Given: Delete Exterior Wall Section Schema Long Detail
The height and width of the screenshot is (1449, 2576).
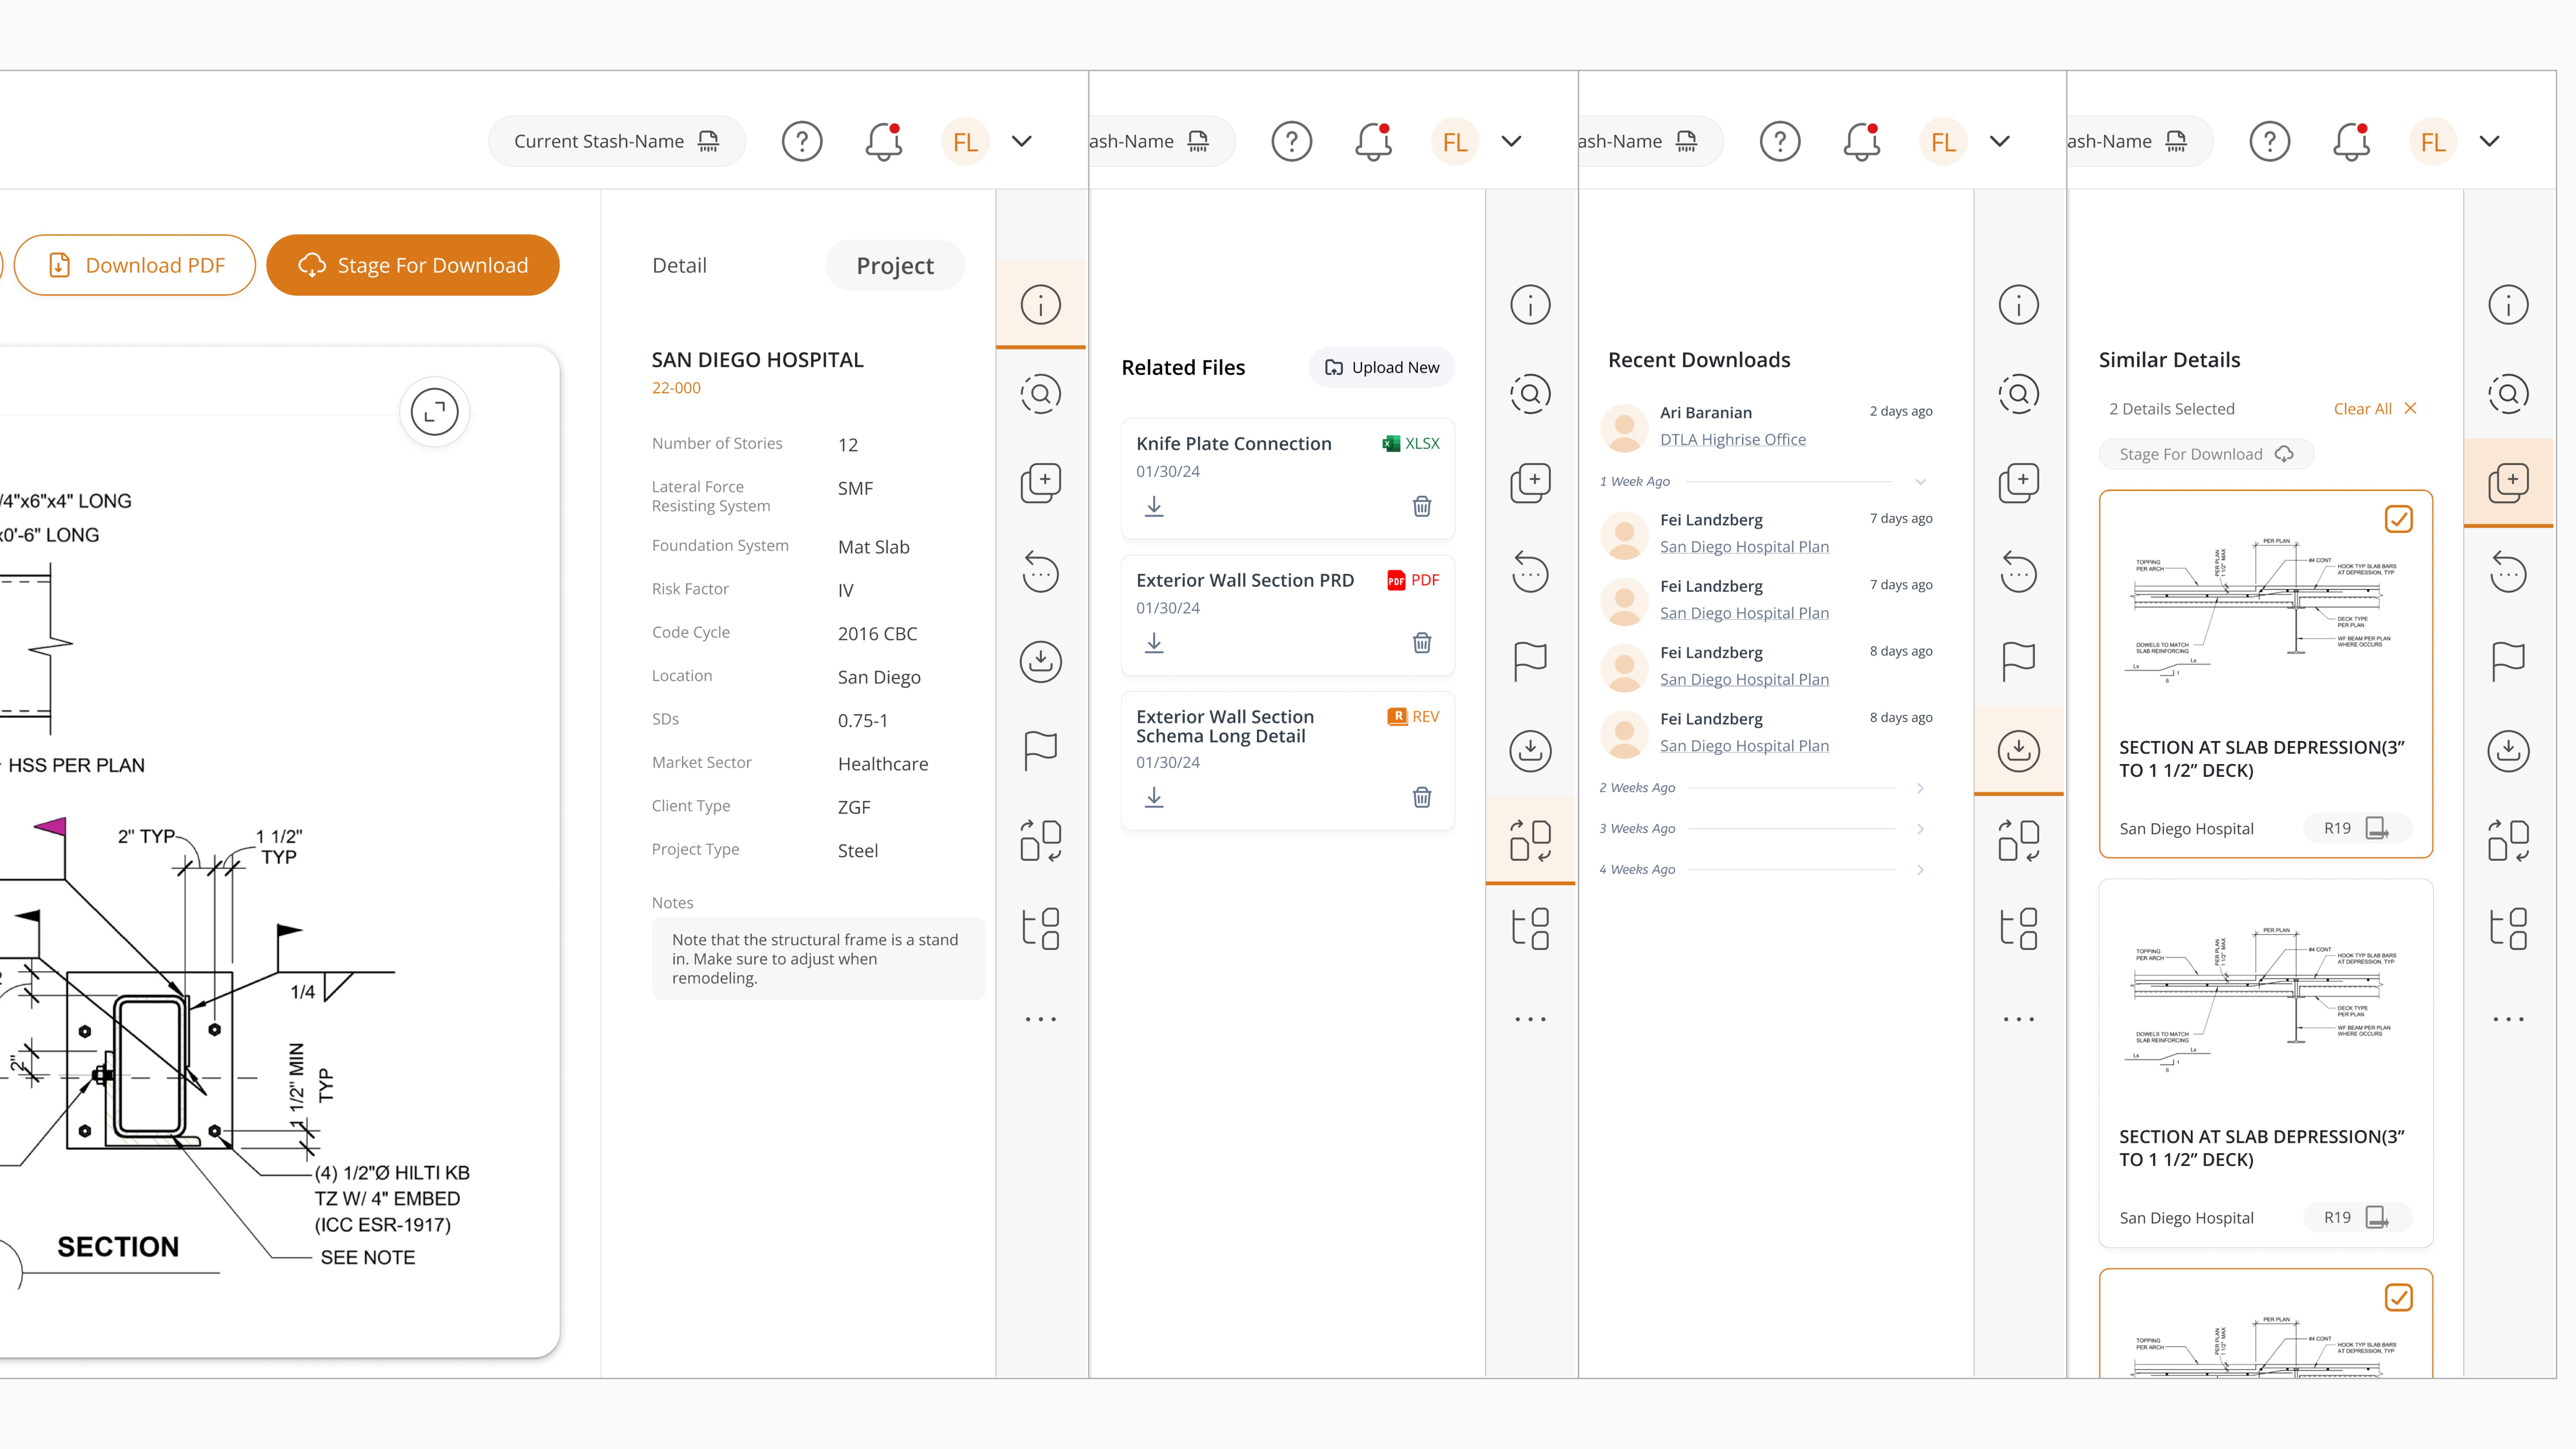Looking at the screenshot, I should [x=1422, y=797].
